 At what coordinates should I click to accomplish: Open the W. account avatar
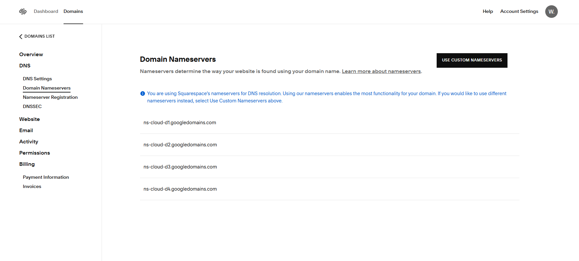(x=551, y=12)
